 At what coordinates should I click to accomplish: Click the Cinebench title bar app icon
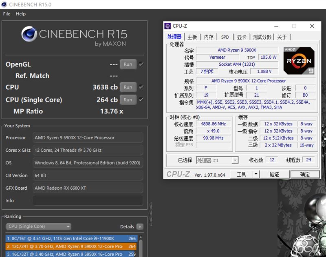[x=4, y=4]
